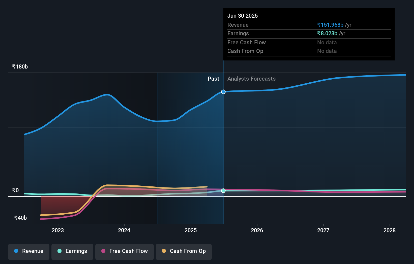
Task: Select the Earnings data point marker on chart
Action: pyautogui.click(x=223, y=191)
